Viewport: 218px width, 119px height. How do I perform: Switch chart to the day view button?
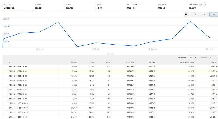click(x=195, y=14)
